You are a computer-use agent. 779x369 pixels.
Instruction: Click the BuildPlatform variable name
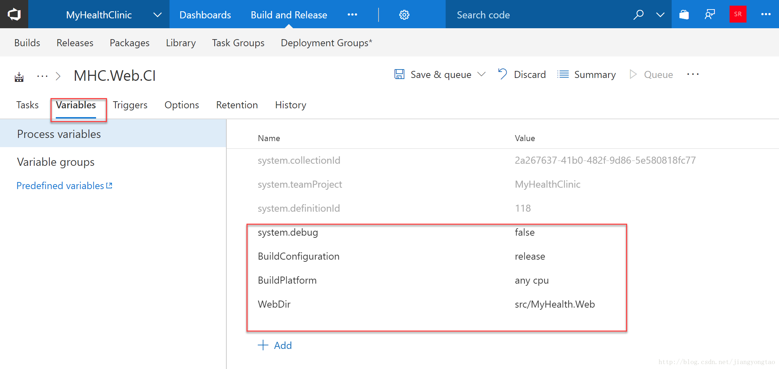[x=287, y=280]
